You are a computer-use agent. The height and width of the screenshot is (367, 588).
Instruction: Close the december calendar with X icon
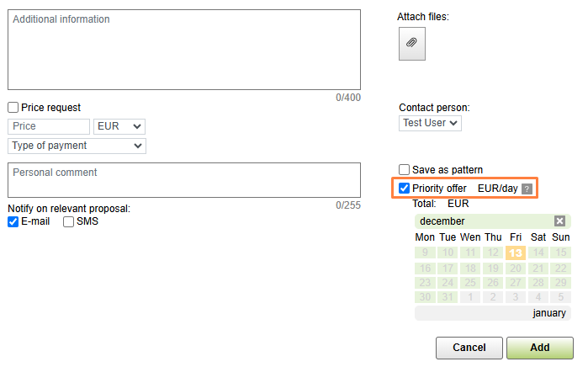tap(560, 221)
